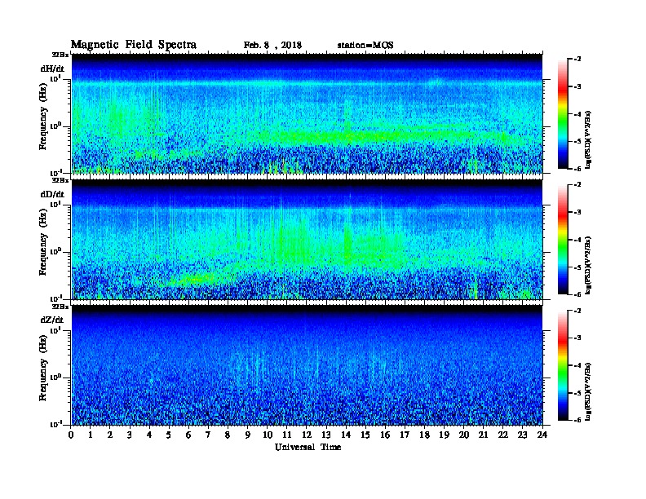646x499 pixels.
Task: Click the '-4' value on dZ/dt color bar
Action: (x=577, y=365)
